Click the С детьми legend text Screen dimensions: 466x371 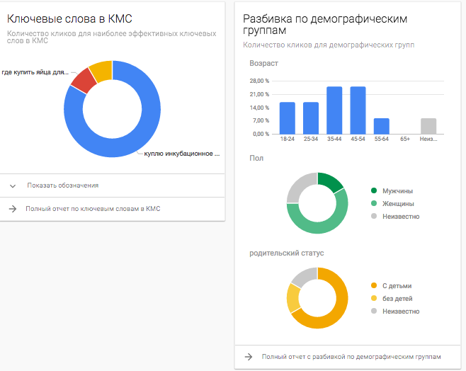[397, 286]
